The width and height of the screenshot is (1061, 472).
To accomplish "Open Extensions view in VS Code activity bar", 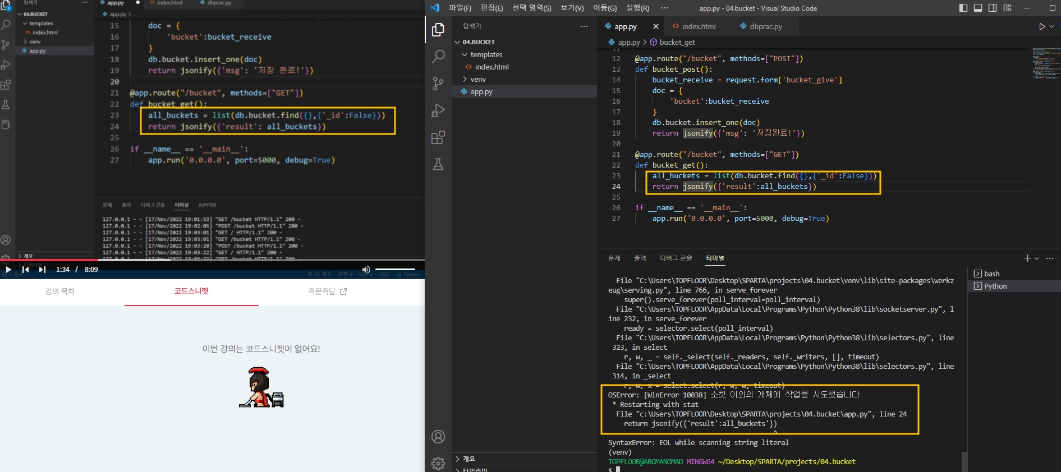I will tap(438, 137).
